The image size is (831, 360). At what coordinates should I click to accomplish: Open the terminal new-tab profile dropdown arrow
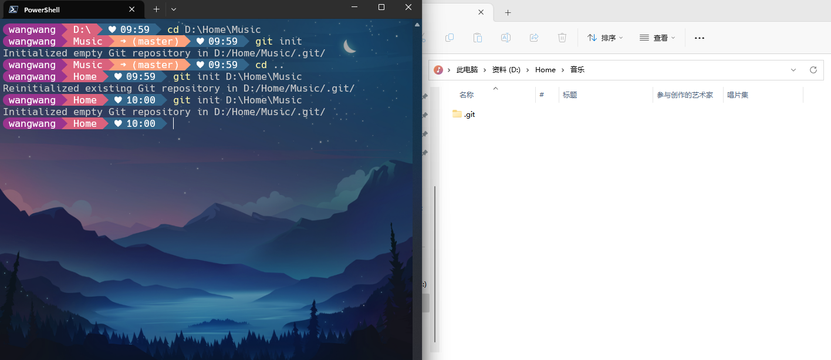(x=174, y=9)
